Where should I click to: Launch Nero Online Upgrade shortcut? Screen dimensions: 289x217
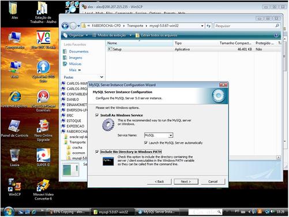tap(43, 130)
